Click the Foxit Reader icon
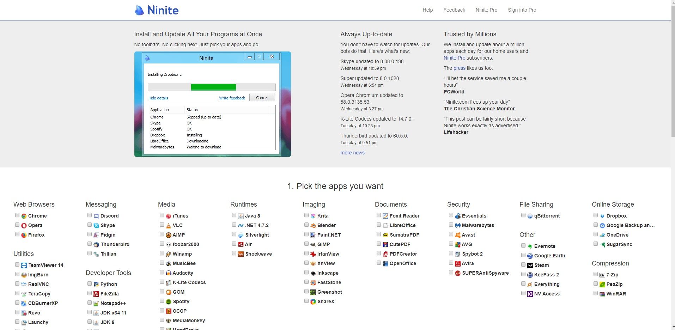This screenshot has height=330, width=675. pos(385,216)
